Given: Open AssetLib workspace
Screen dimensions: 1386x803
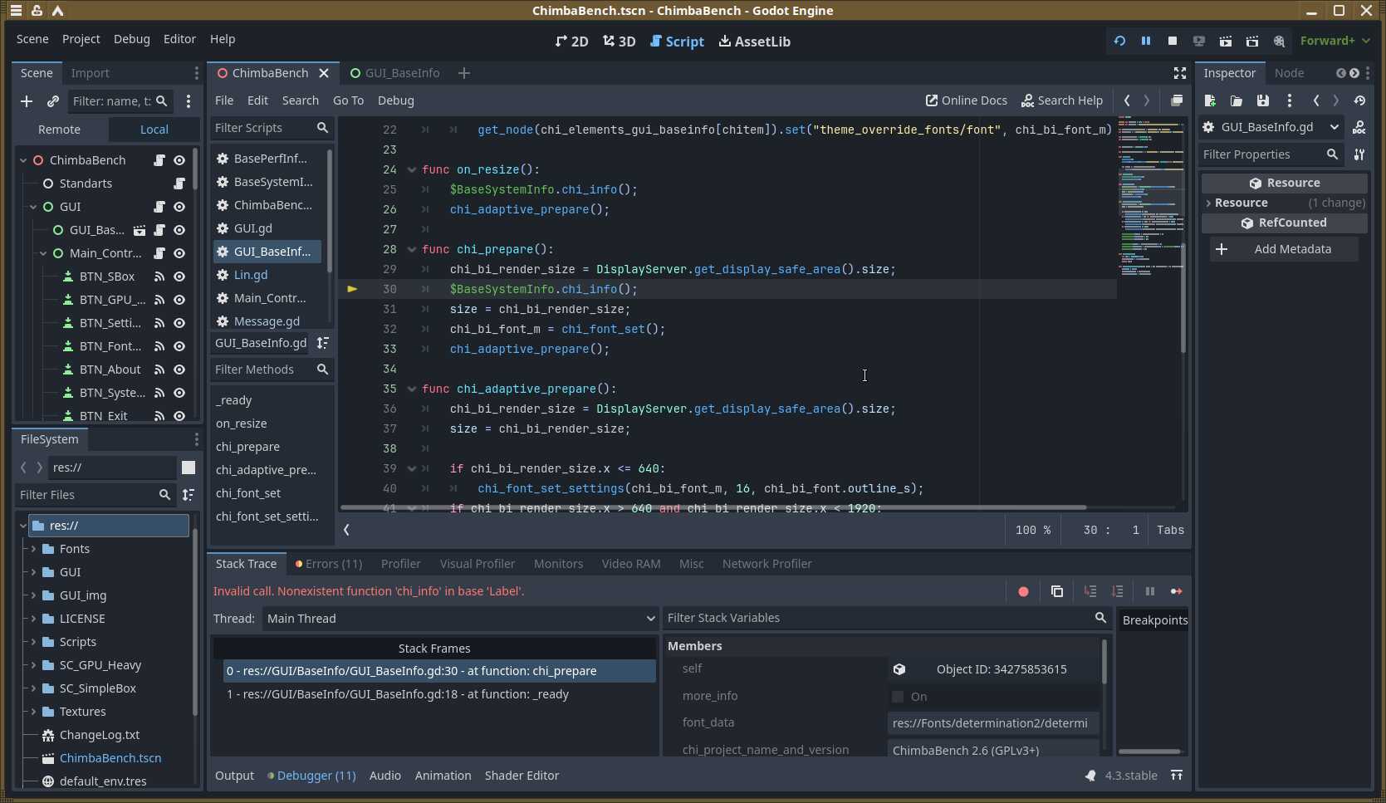Looking at the screenshot, I should (754, 42).
